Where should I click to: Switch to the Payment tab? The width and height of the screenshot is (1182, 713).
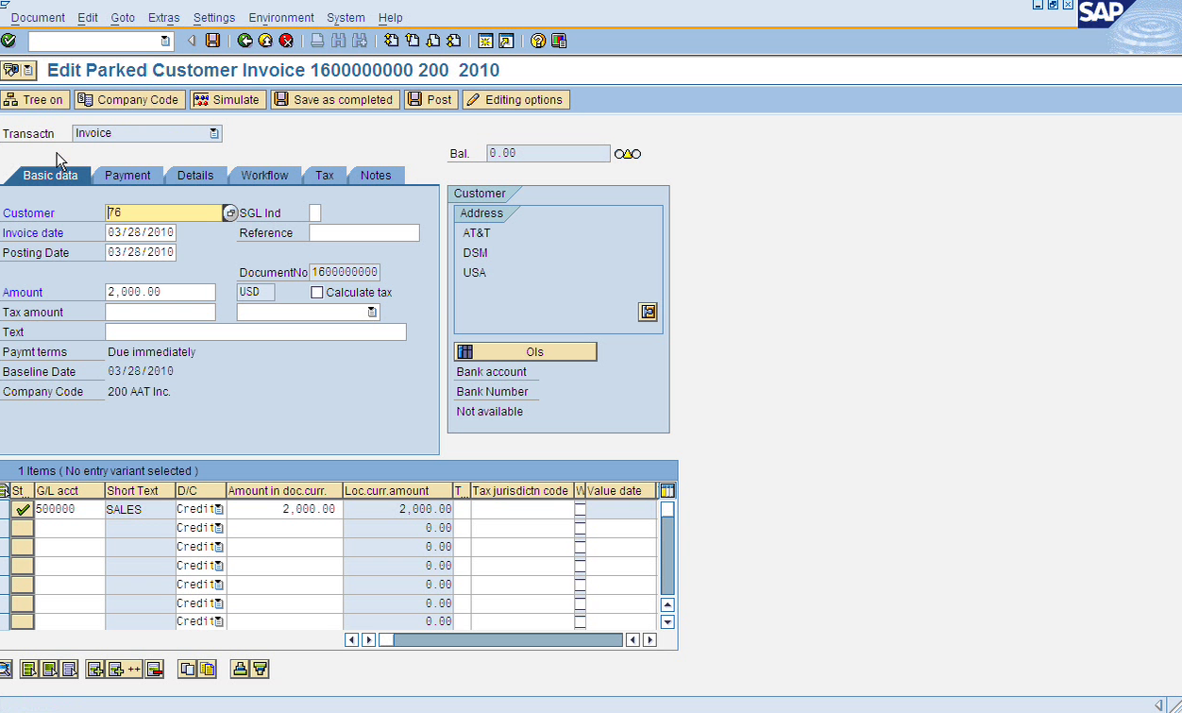pos(127,176)
